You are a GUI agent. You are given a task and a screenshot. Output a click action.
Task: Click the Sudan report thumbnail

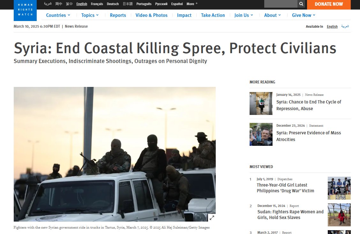pos(339,215)
